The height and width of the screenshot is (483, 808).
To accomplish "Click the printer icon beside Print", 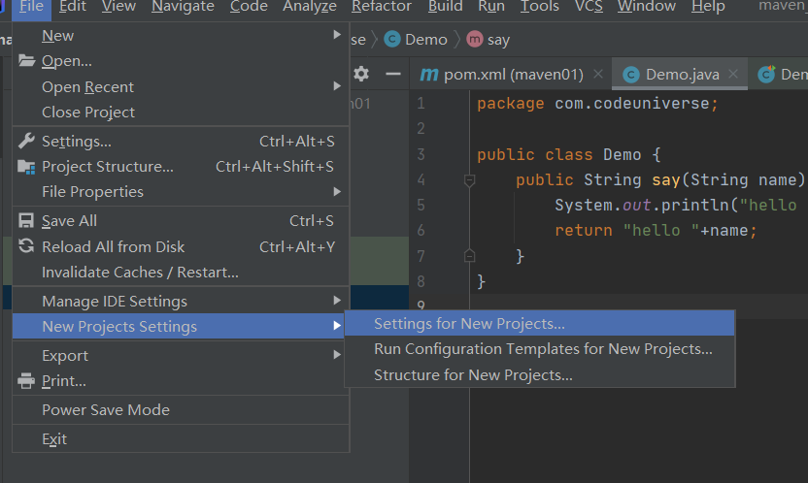I will (26, 381).
